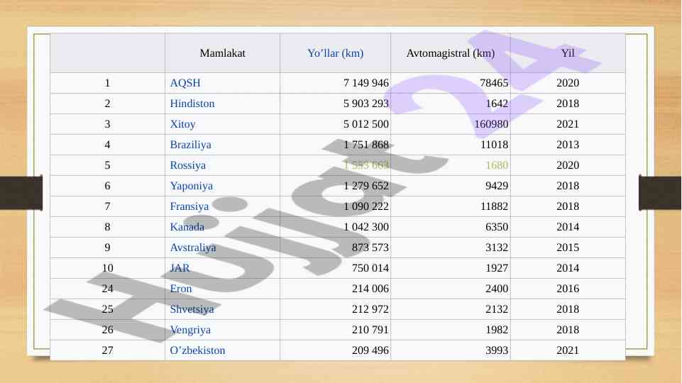682x383 pixels.
Task: Open the Kanada link
Action: (187, 227)
